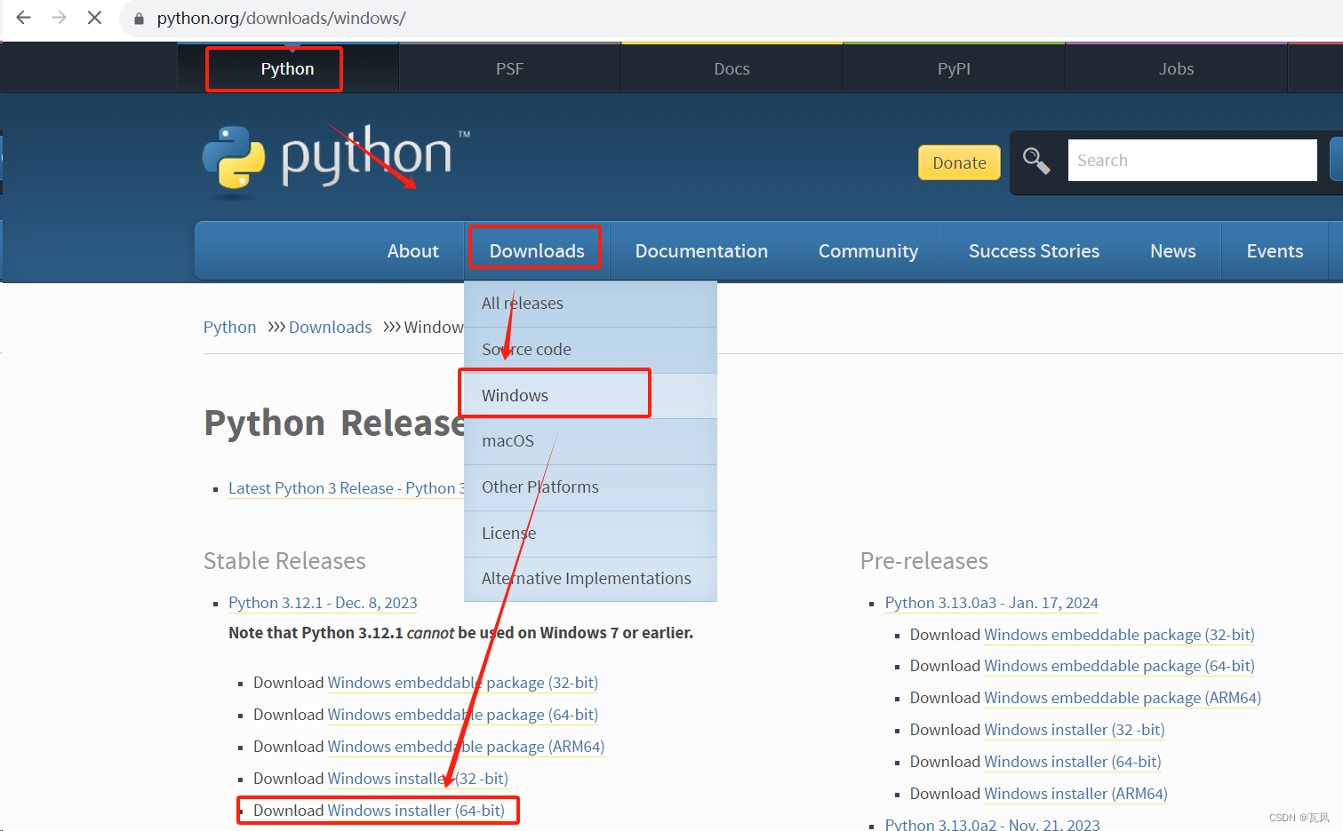Download pre-release Windows installer (ARM64)
The image size is (1343, 831).
[x=1075, y=794]
